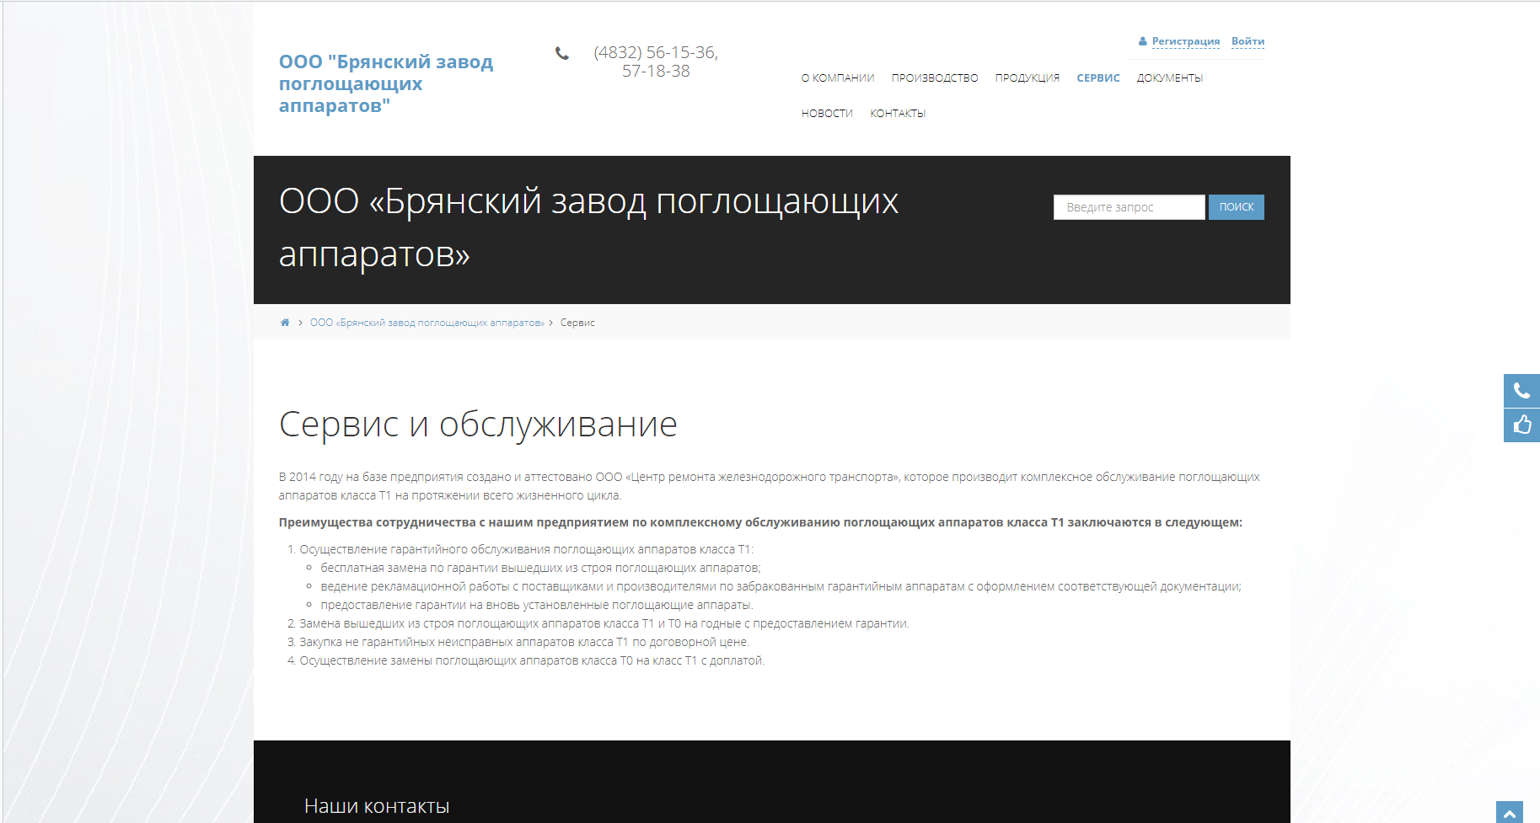The image size is (1540, 823).
Task: Click the Войти login link
Action: 1248,41
